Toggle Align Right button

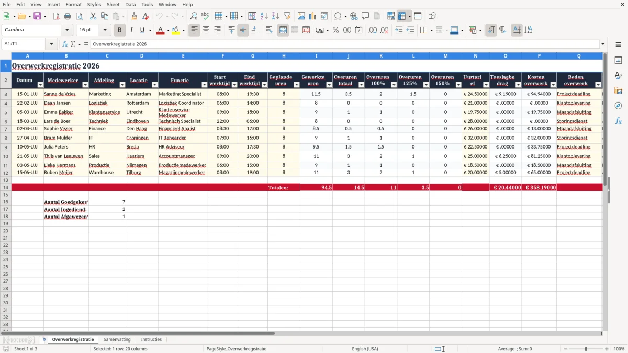[x=218, y=30]
